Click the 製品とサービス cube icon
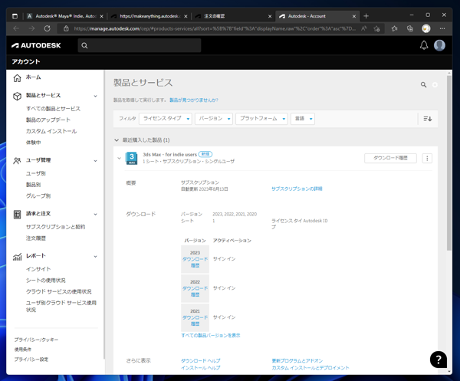This screenshot has width=460, height=381. click(18, 96)
